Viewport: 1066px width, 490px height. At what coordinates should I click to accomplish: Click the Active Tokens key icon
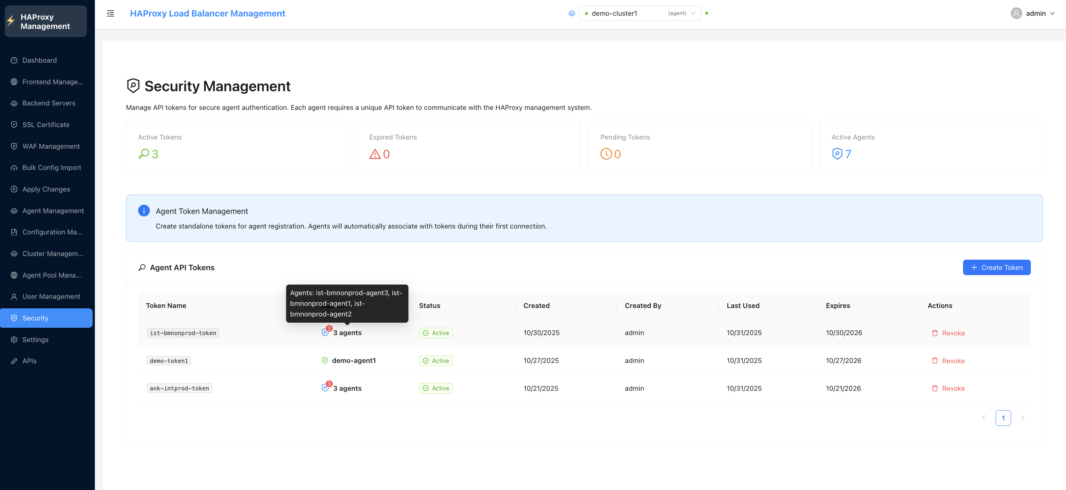[144, 154]
